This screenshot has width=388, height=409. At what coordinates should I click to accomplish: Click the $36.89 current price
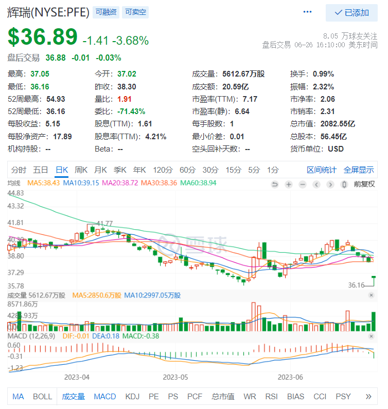point(43,37)
